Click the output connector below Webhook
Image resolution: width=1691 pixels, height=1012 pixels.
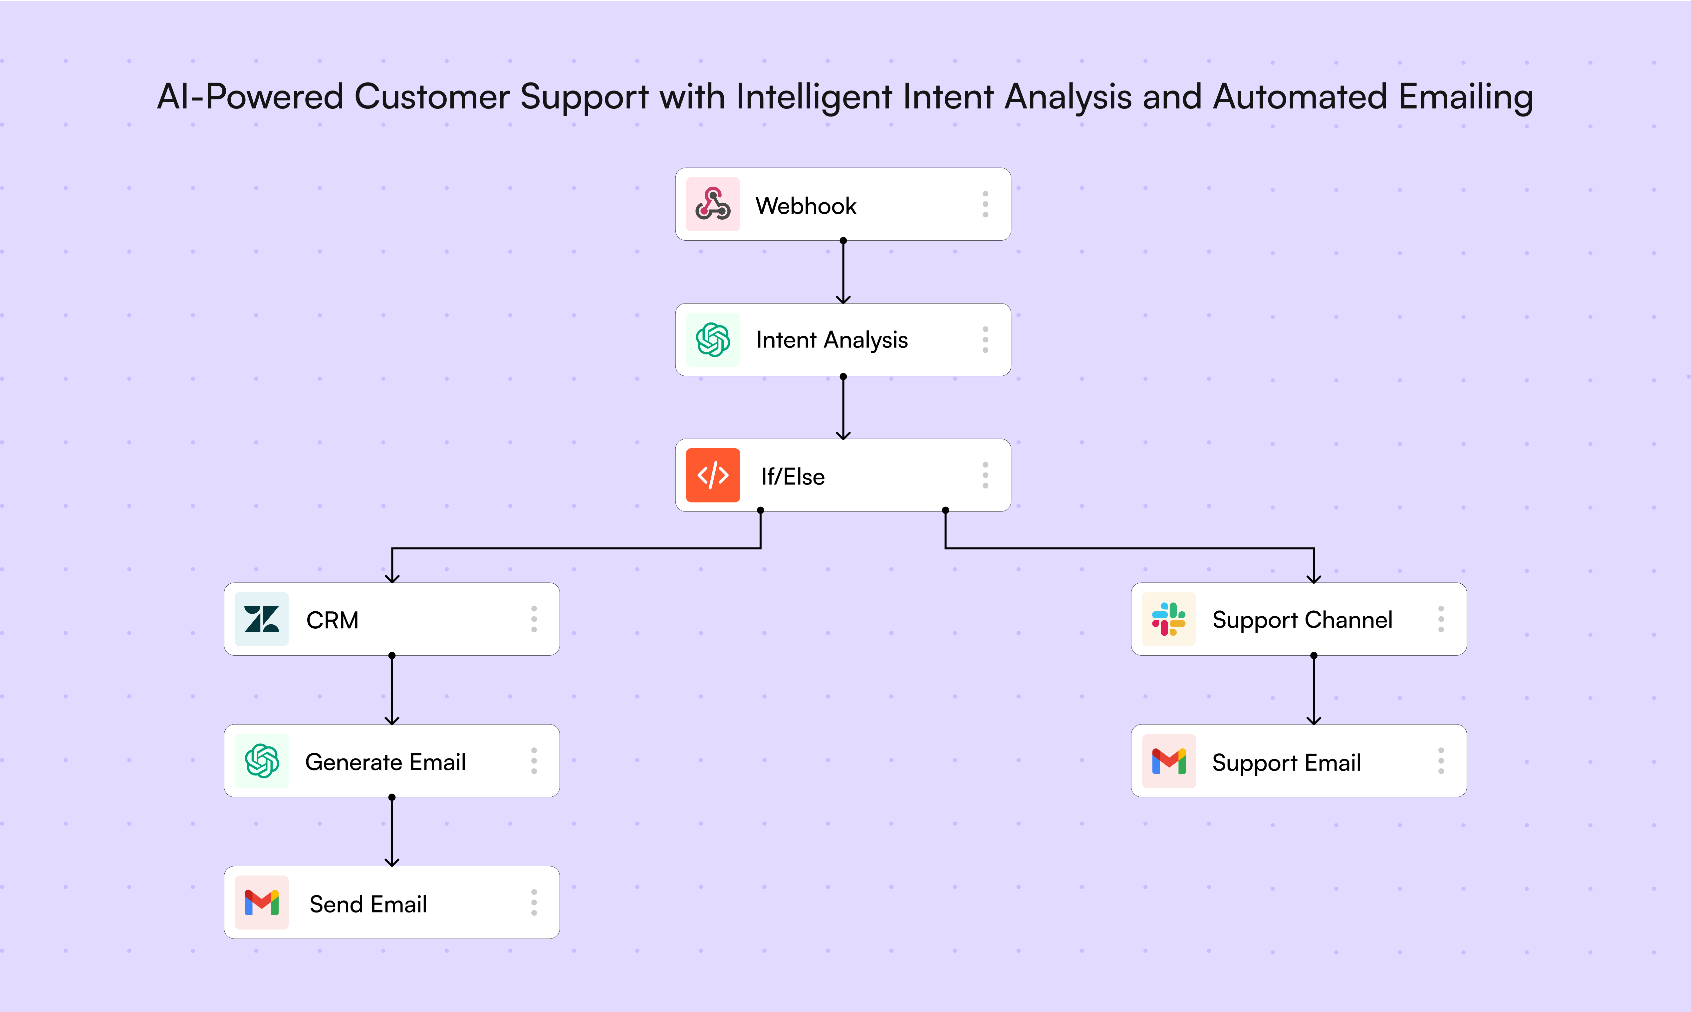coord(843,241)
